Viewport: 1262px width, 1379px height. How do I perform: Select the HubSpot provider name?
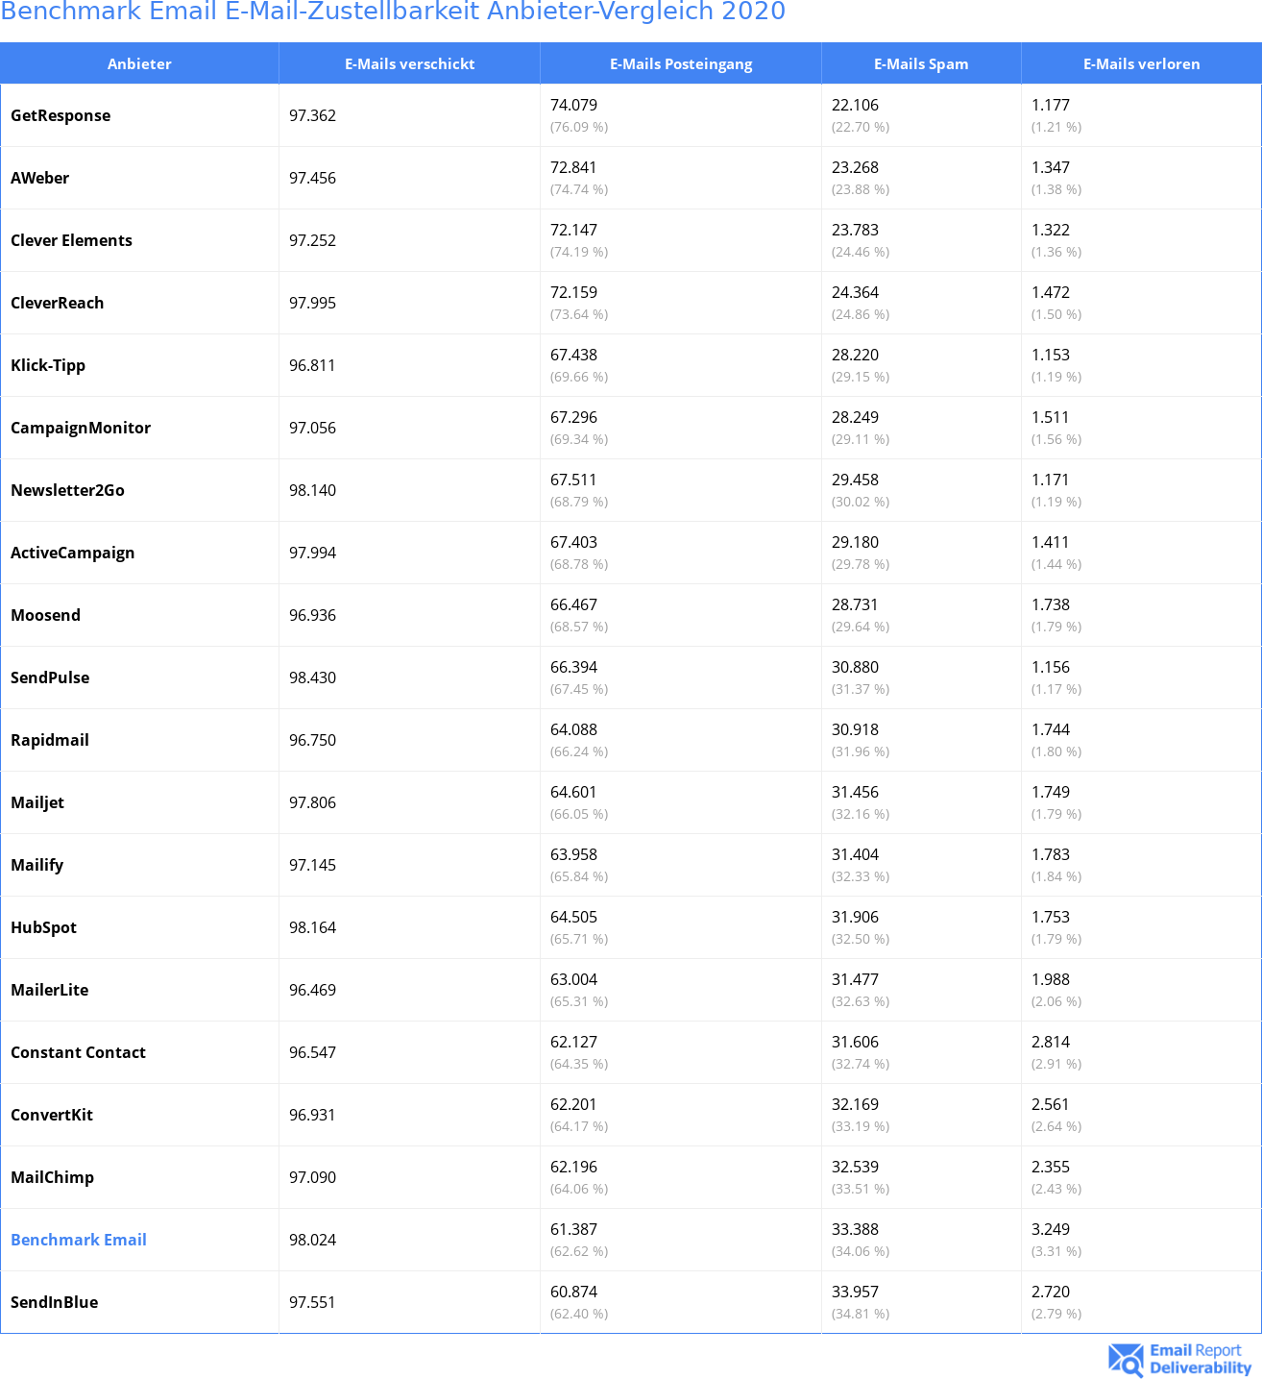43,927
